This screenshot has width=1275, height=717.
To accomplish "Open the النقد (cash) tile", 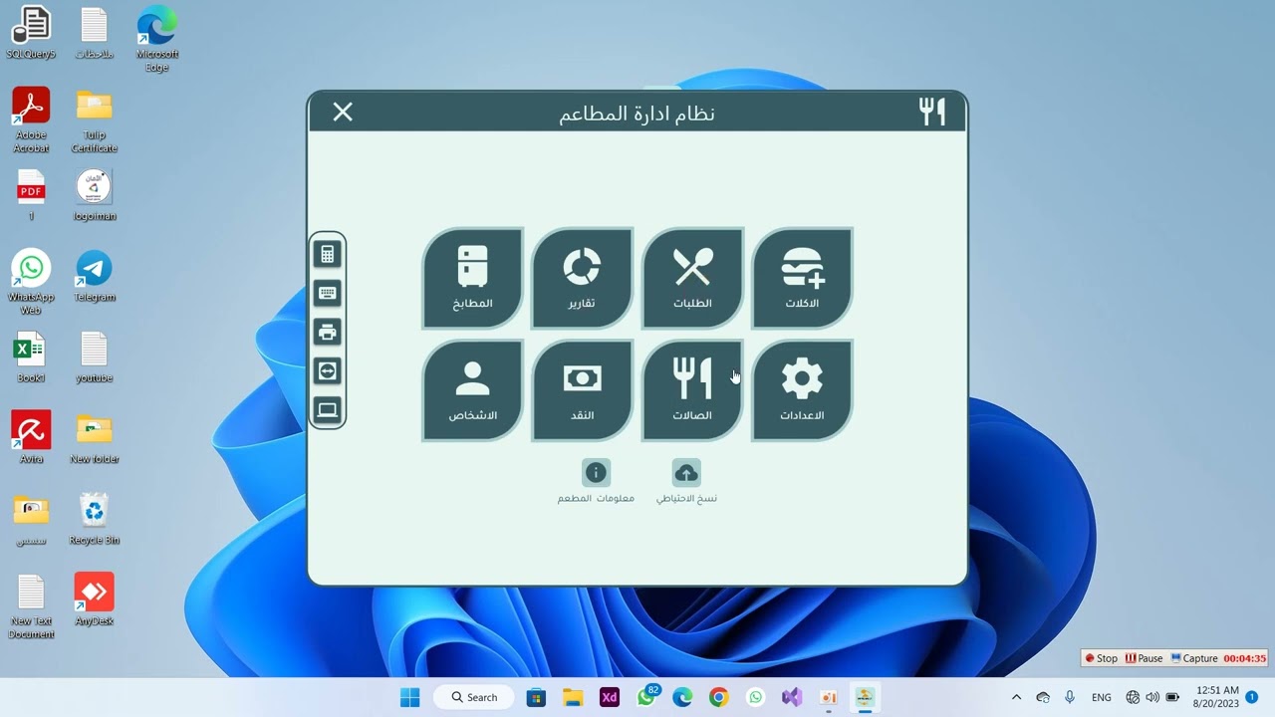I will click(x=582, y=390).
